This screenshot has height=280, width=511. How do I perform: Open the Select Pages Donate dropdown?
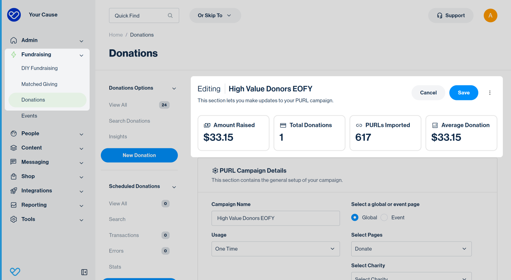coord(412,249)
